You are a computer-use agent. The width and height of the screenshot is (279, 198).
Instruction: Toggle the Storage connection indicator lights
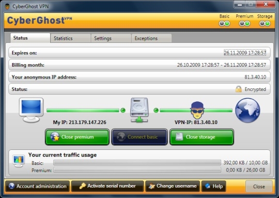click(x=265, y=23)
